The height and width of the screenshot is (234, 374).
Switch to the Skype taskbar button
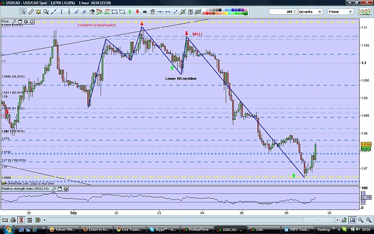(163, 230)
